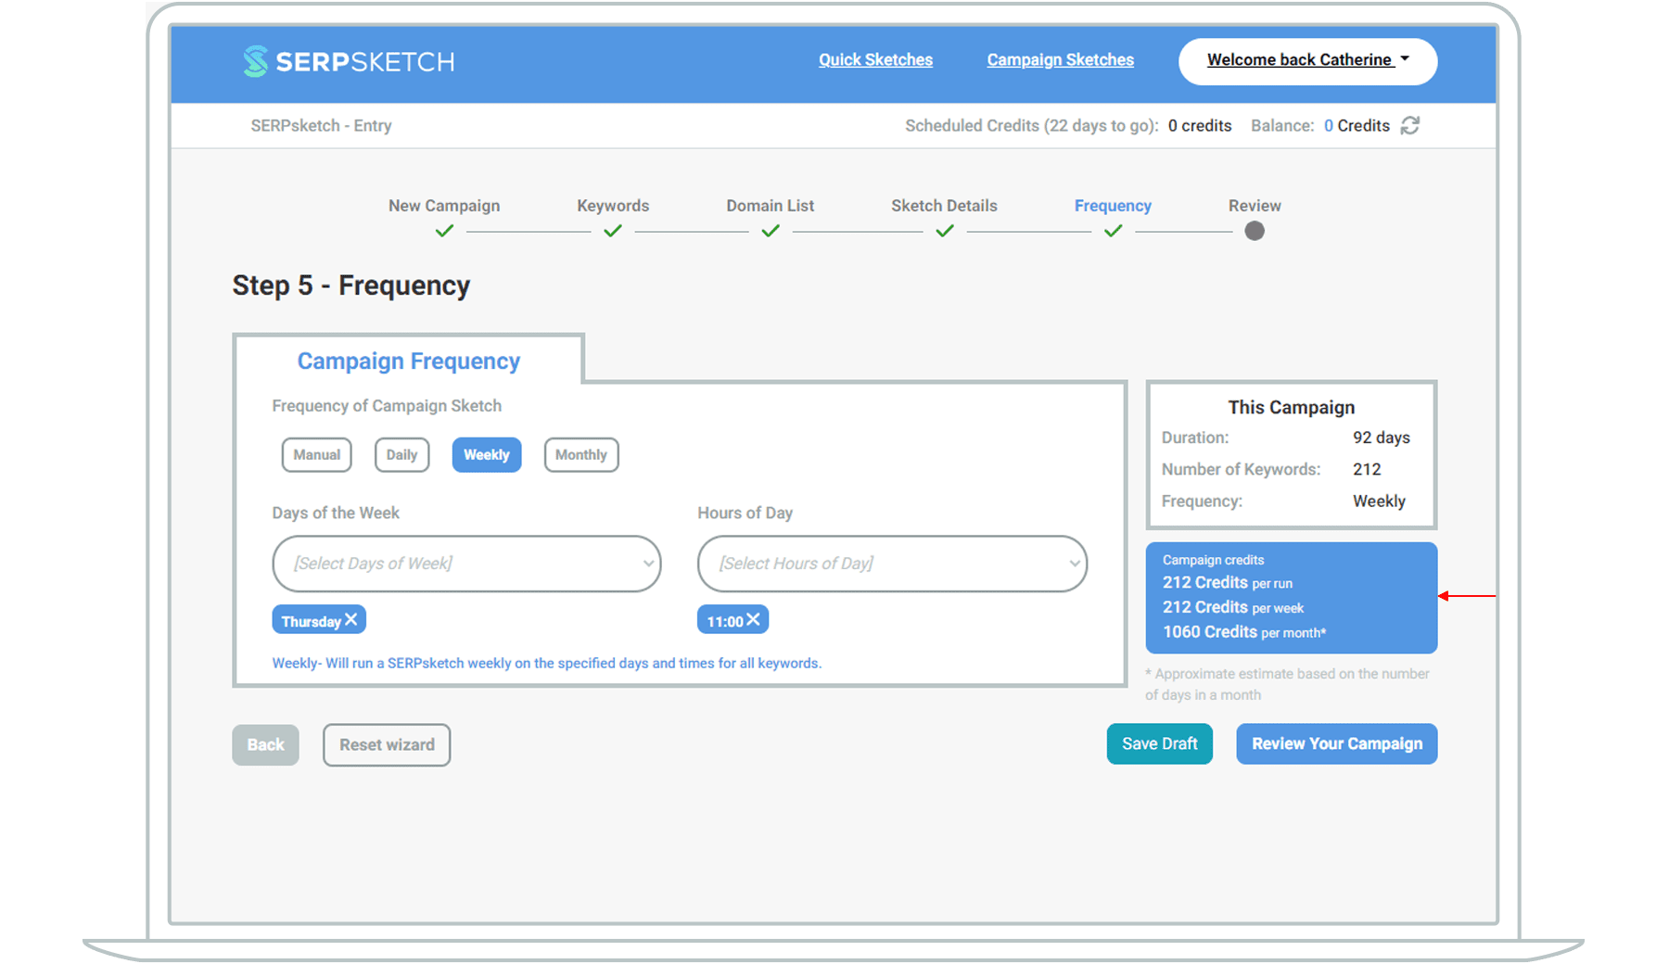Click the Sketch Details step checkmark
1669x964 pixels.
pyautogui.click(x=945, y=231)
